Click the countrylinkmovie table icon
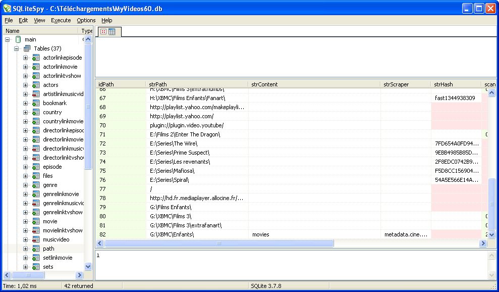Image resolution: width=499 pixels, height=292 pixels. (36, 121)
